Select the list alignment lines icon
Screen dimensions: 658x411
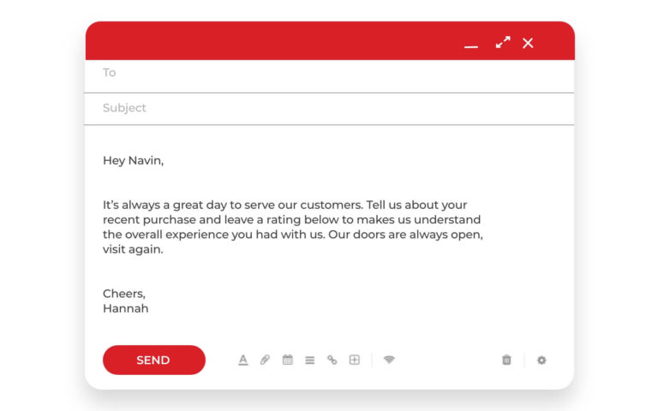click(x=309, y=360)
